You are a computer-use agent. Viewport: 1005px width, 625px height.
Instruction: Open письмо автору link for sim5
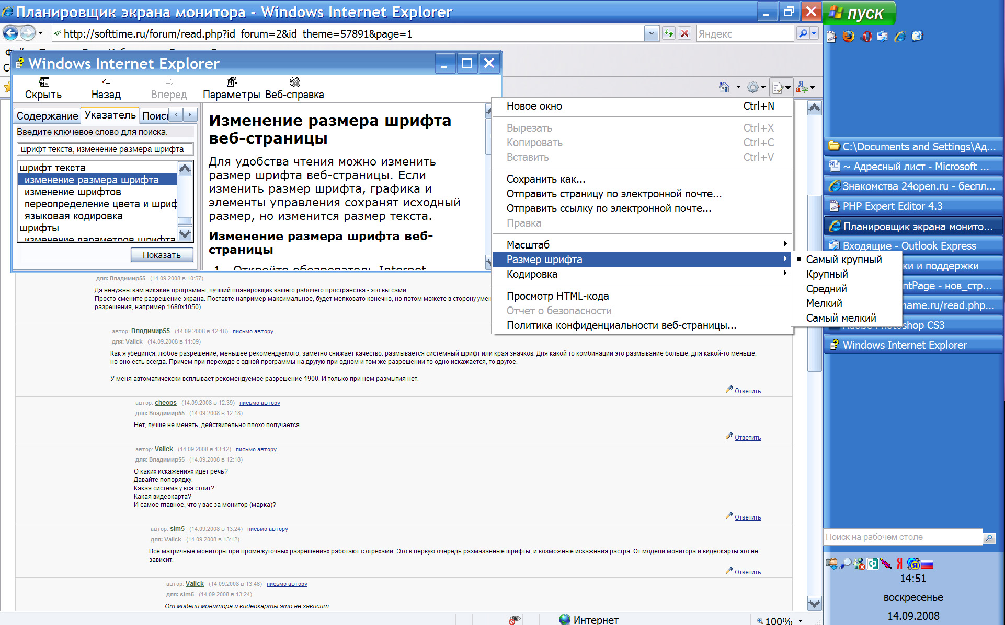pyautogui.click(x=268, y=529)
